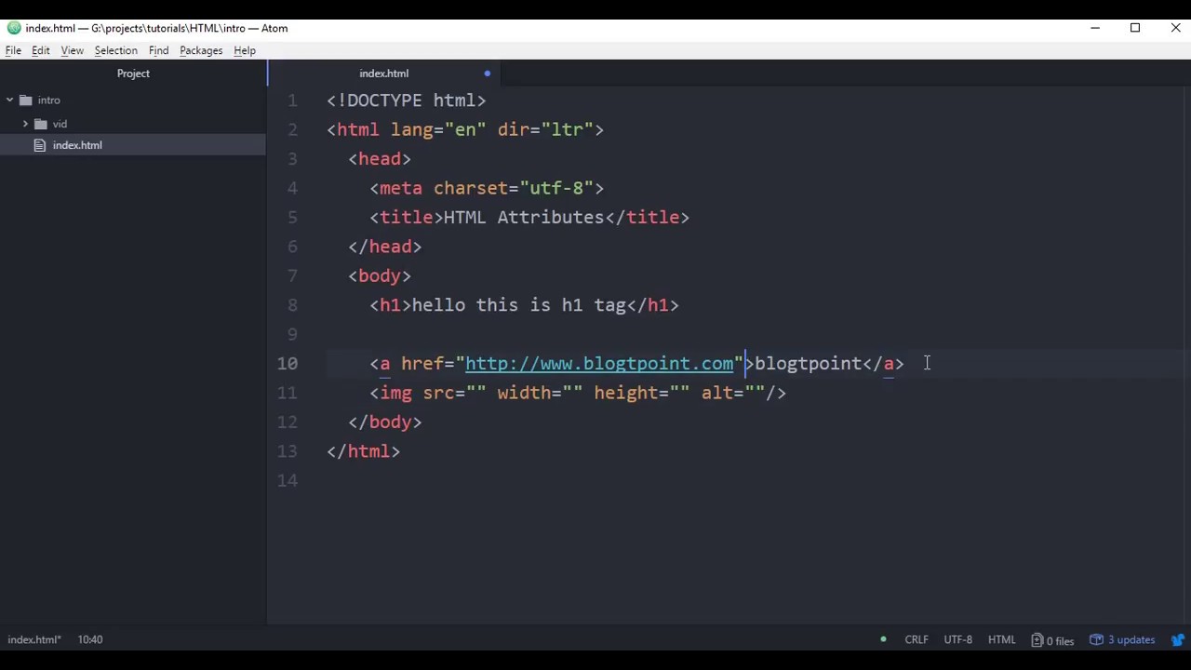Open the Selection menu
This screenshot has width=1191, height=670.
pos(115,50)
